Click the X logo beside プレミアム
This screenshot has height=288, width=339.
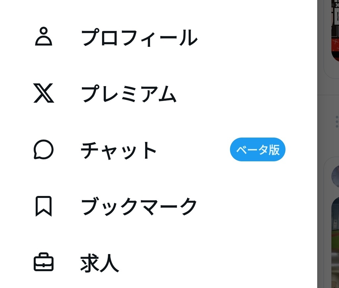(x=44, y=93)
